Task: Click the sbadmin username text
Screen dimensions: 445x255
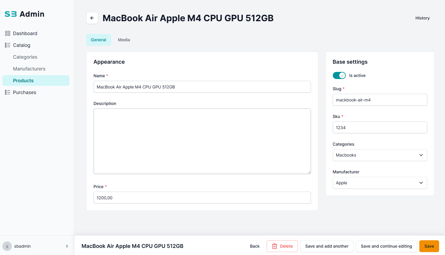Action: pos(22,246)
